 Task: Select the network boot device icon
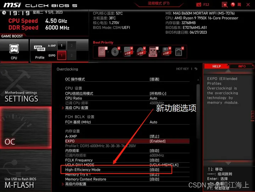click(179, 51)
